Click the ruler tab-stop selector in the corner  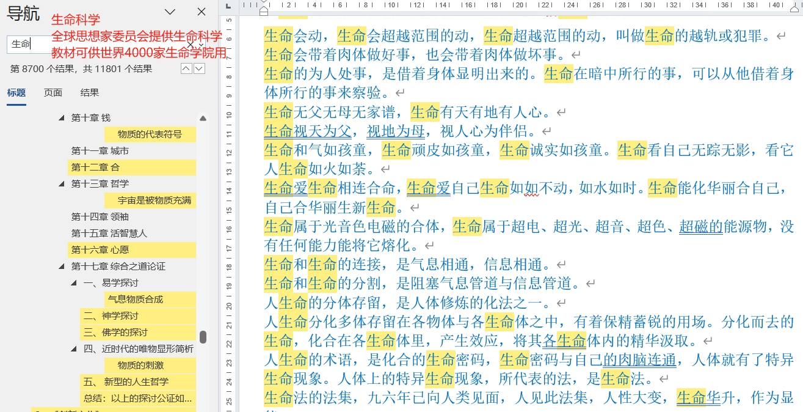[228, 5]
